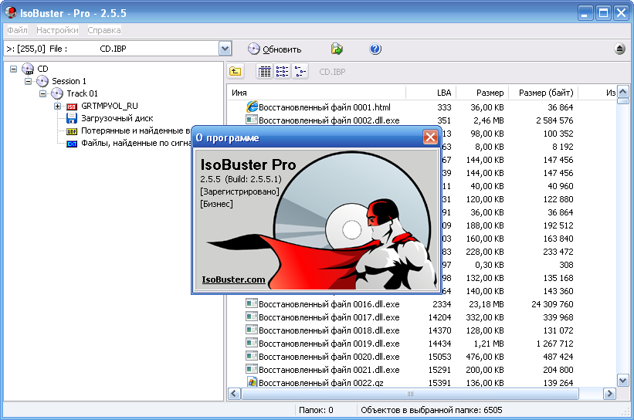Select Восстановленный файл 0017.dll.exe
The height and width of the screenshot is (420, 634).
[329, 317]
